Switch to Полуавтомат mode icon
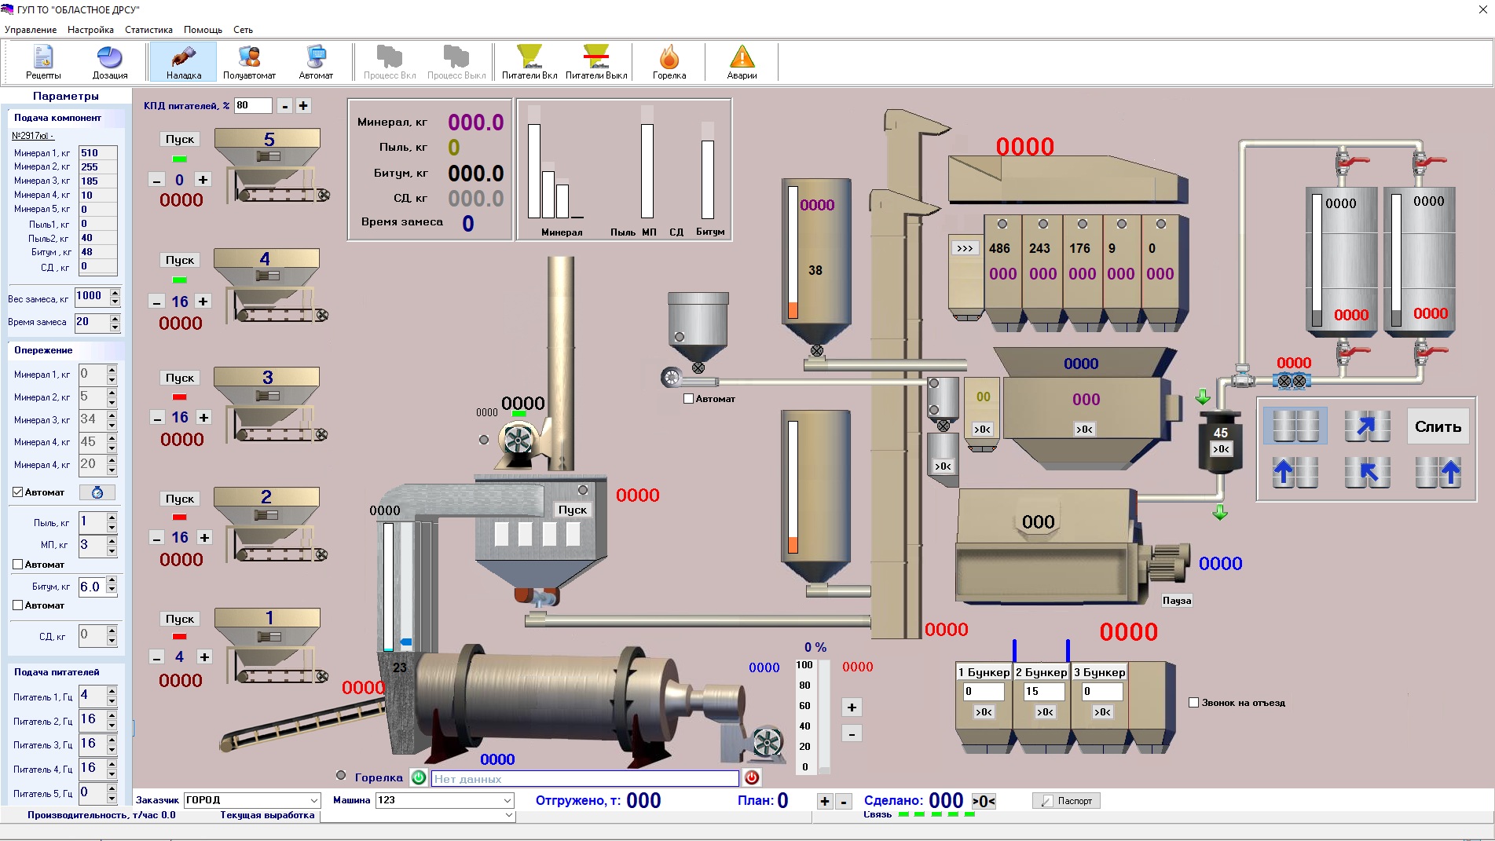1495x841 pixels. click(x=249, y=62)
